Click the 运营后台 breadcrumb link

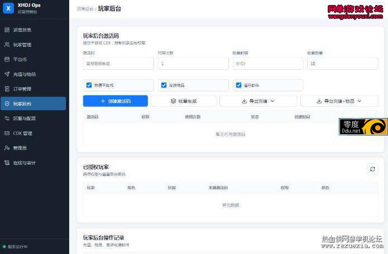coord(85,9)
